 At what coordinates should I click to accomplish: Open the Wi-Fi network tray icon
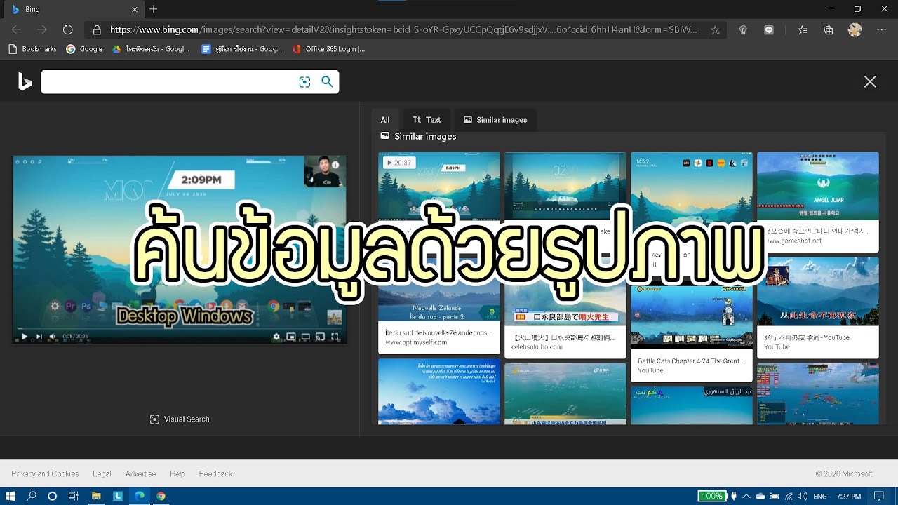789,496
